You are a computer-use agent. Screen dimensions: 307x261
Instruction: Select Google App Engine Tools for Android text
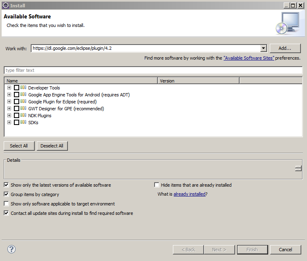[79, 95]
